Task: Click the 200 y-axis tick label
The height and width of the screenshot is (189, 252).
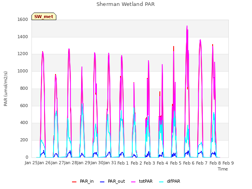Action: point(24,140)
